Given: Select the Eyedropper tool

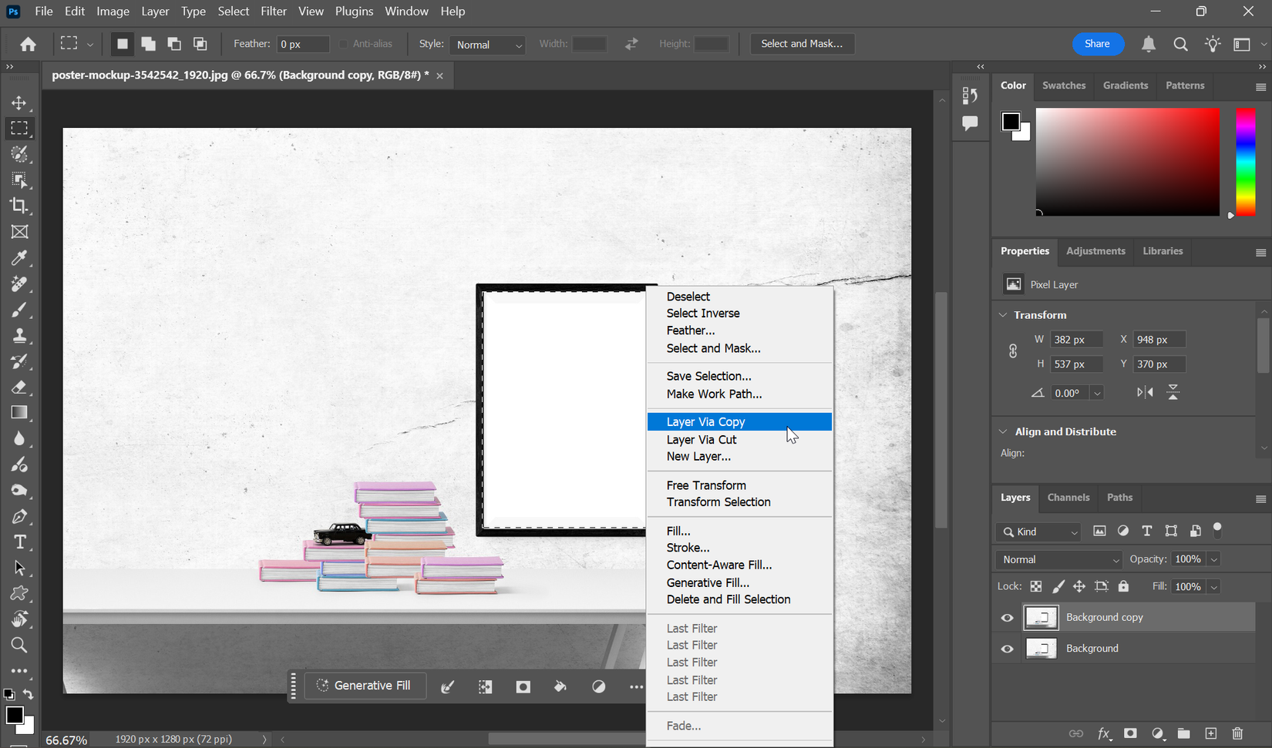Looking at the screenshot, I should pyautogui.click(x=19, y=258).
